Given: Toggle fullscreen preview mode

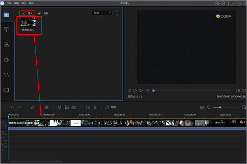Looking at the screenshot, I should pyautogui.click(x=244, y=91).
